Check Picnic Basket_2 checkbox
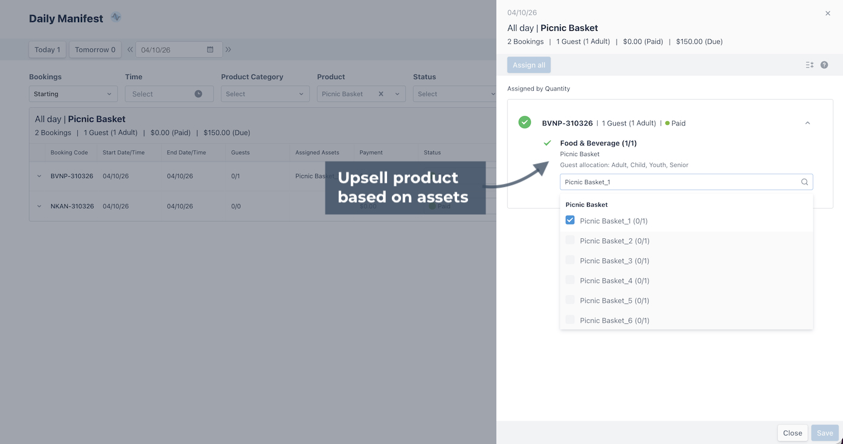This screenshot has height=444, width=843. pyautogui.click(x=570, y=240)
